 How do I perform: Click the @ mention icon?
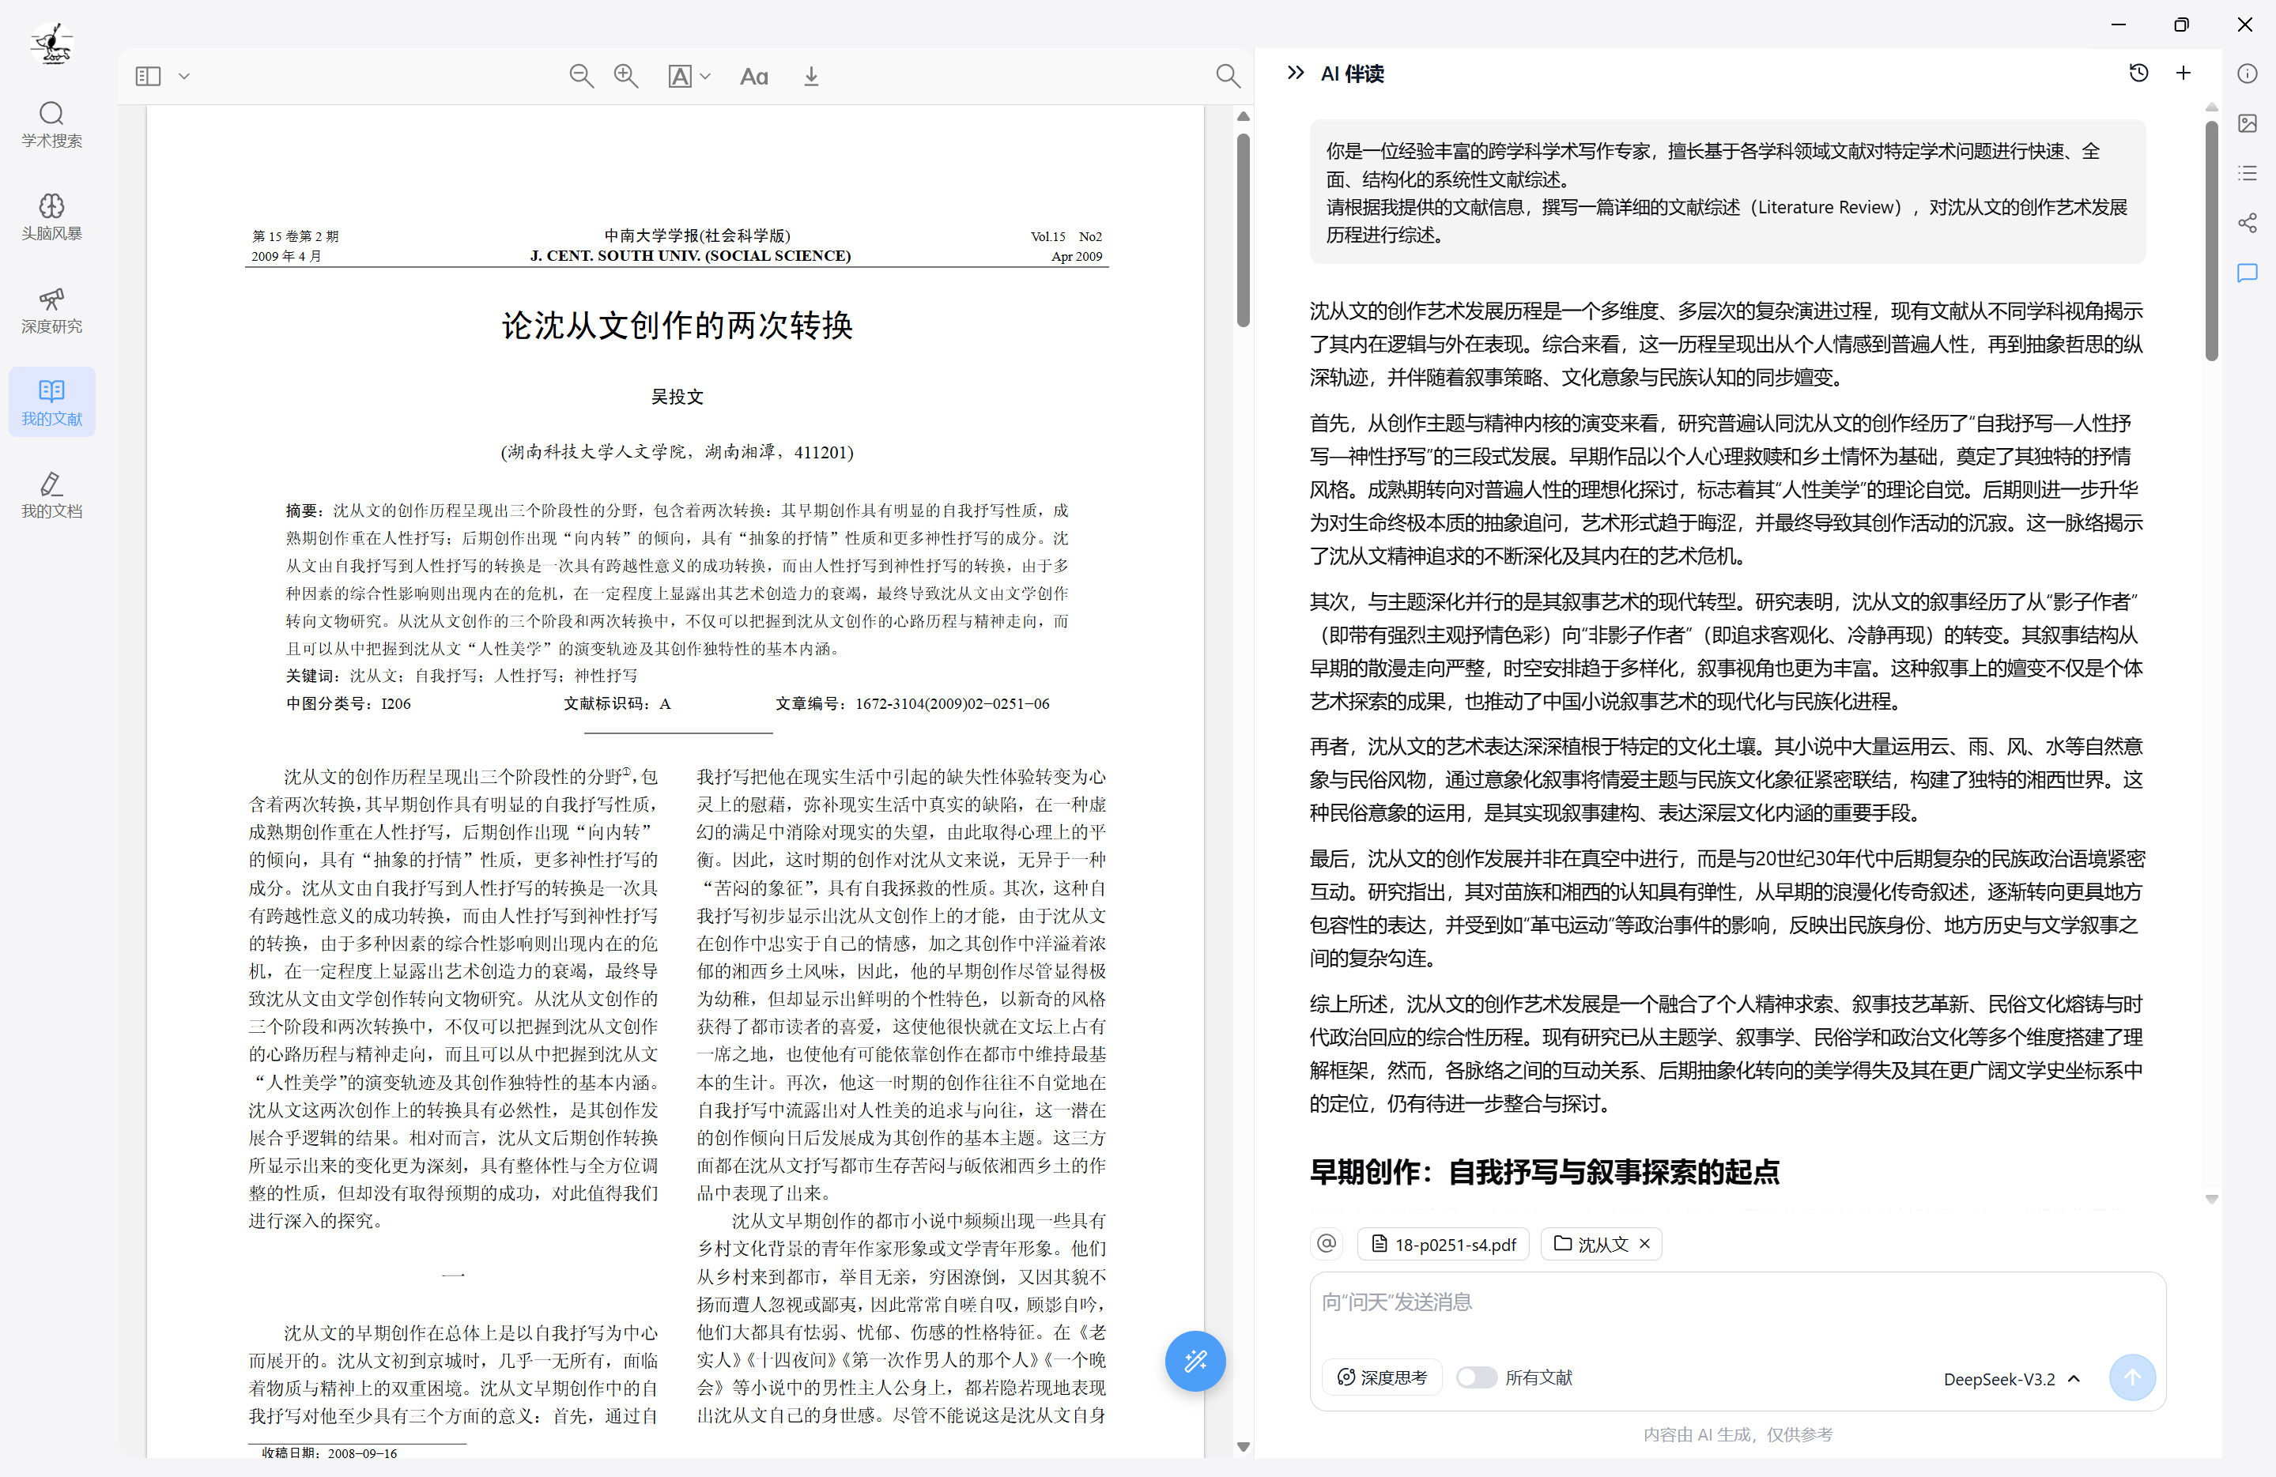point(1327,1243)
